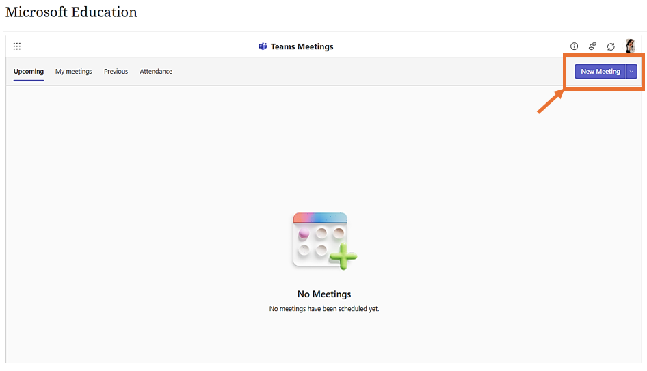Screen dimensions: 647x371
Task: Click the Teams logo icon
Action: point(263,46)
